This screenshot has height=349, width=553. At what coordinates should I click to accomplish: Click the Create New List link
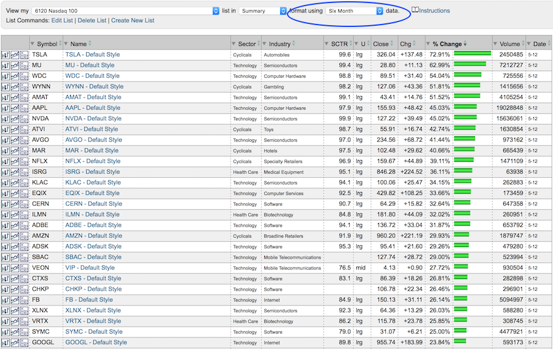coord(133,21)
